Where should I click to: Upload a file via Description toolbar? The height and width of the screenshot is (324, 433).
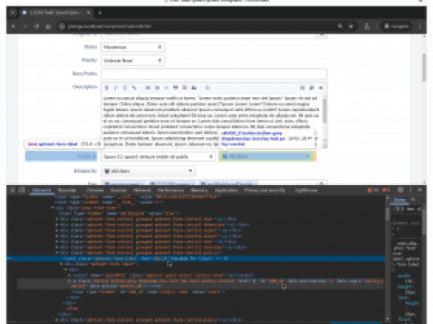click(x=193, y=88)
